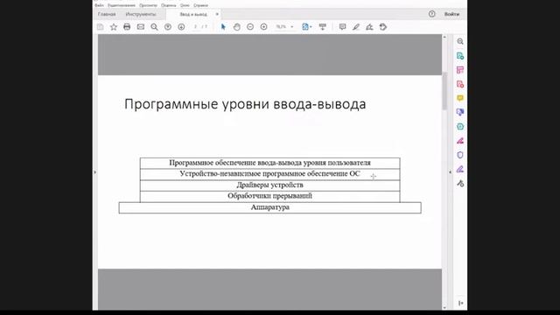560x315 pixels.
Task: Open the teal Scan/Enhance tool in the right sidebar
Action: (x=460, y=127)
